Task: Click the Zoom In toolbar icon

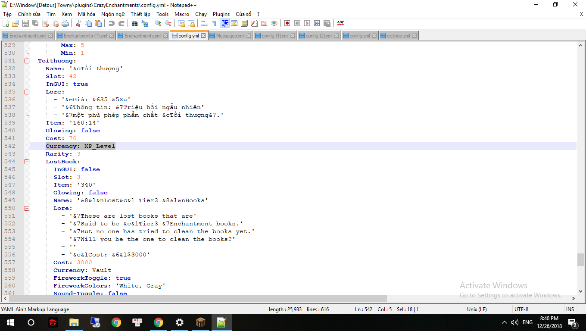Action: pyautogui.click(x=158, y=23)
